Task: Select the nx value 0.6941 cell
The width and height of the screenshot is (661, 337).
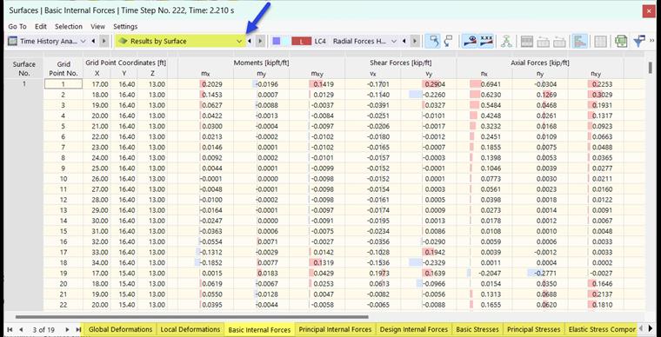Action: pyautogui.click(x=484, y=84)
